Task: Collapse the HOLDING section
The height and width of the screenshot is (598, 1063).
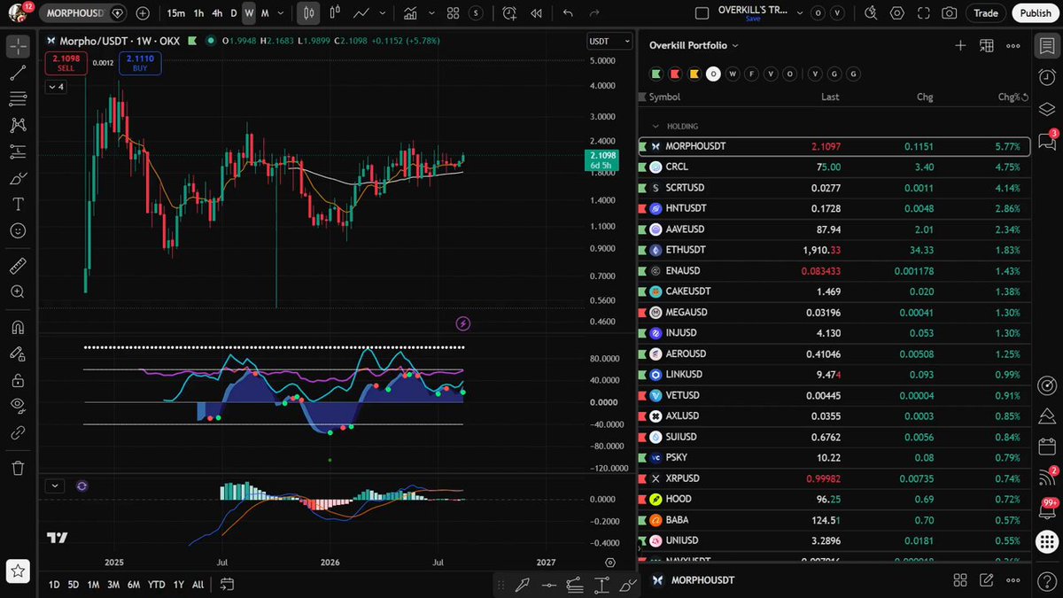Action: [656, 127]
